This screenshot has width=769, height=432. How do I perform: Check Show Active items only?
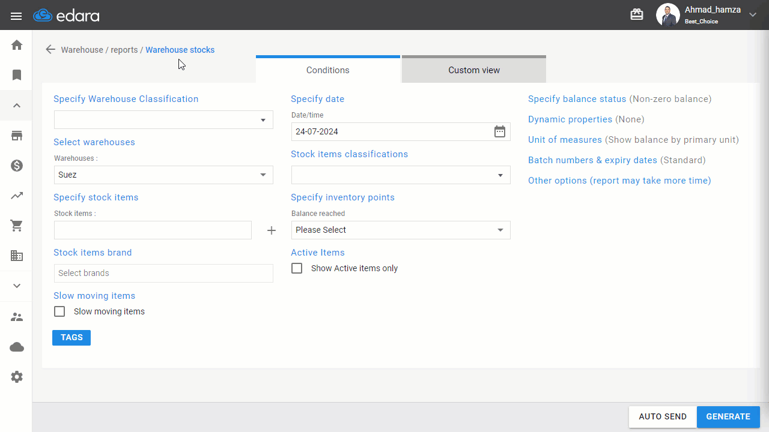pyautogui.click(x=297, y=268)
